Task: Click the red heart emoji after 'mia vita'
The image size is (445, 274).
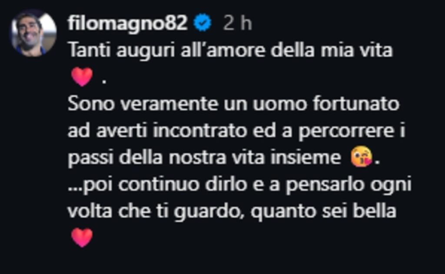Action: 82,77
